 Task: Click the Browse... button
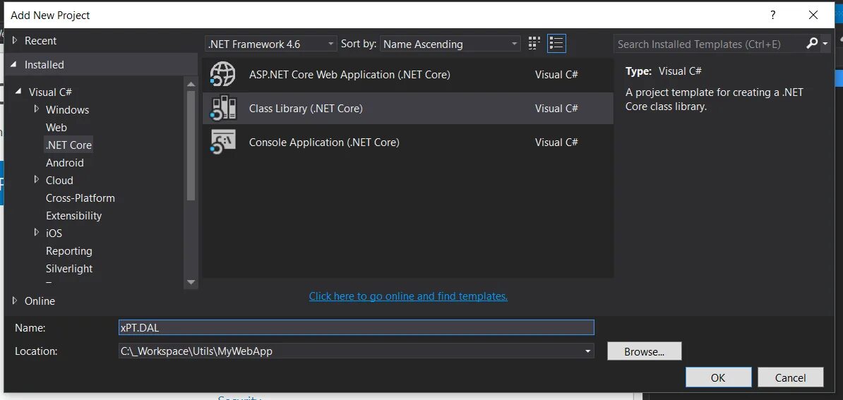point(644,351)
